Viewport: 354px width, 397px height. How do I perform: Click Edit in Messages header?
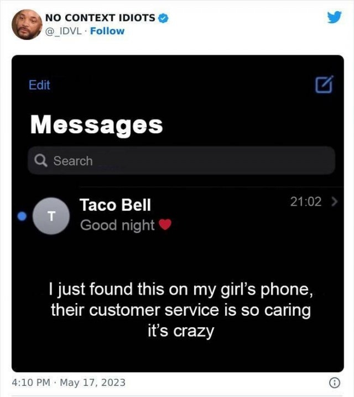coord(39,85)
